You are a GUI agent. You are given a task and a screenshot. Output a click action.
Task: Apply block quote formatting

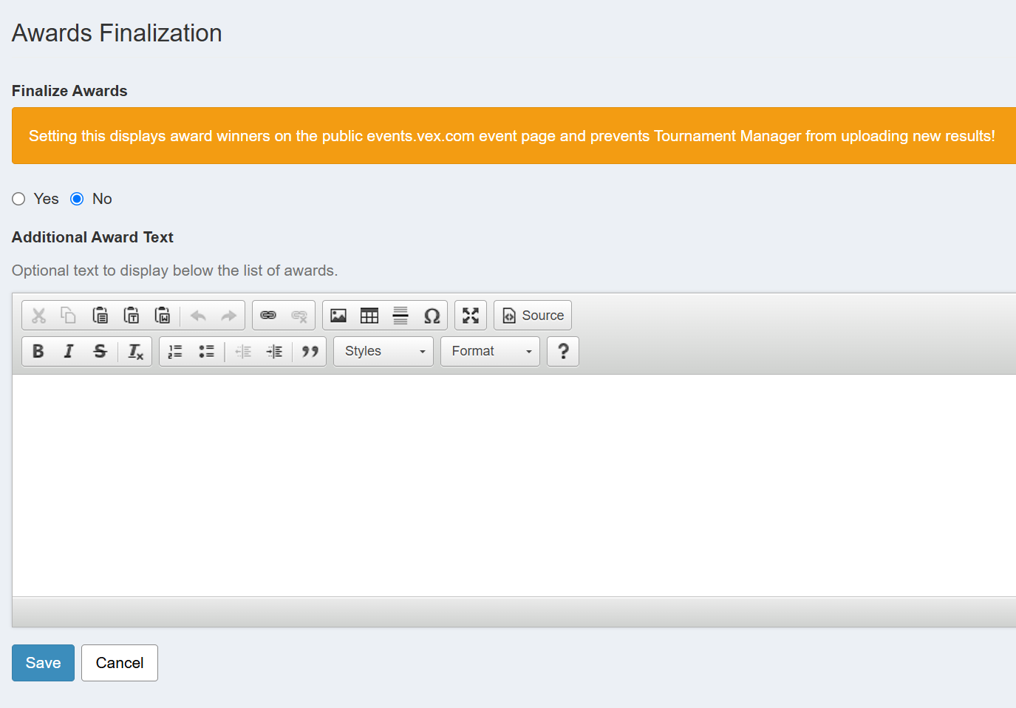[310, 351]
